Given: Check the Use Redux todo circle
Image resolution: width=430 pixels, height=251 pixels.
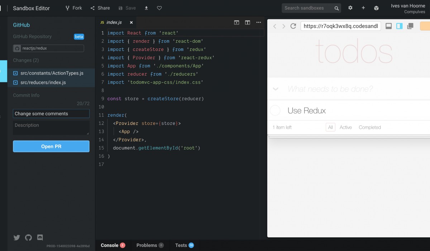Looking at the screenshot, I should (275, 110).
